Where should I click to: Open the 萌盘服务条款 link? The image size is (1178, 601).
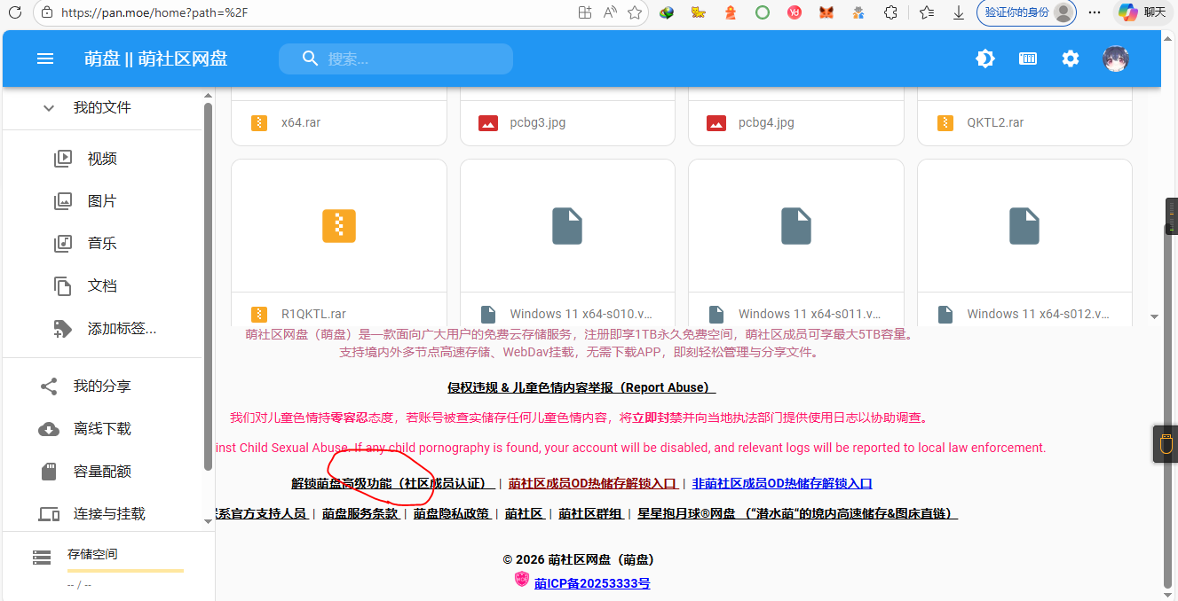[x=360, y=513]
